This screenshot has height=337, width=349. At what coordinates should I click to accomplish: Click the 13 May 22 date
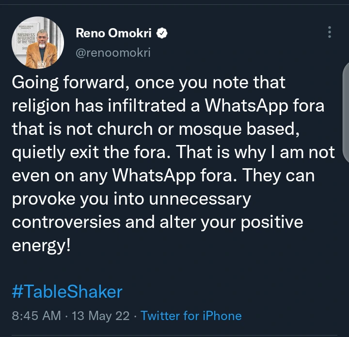100,316
